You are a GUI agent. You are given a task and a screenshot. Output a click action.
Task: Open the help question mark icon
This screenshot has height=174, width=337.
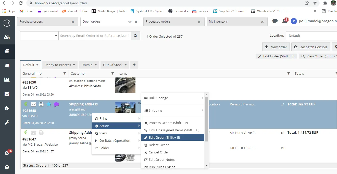pyautogui.click(x=7, y=167)
